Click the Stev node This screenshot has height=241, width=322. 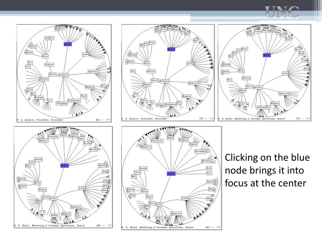30,89
